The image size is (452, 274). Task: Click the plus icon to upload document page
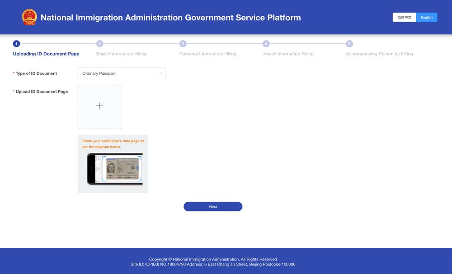(99, 106)
